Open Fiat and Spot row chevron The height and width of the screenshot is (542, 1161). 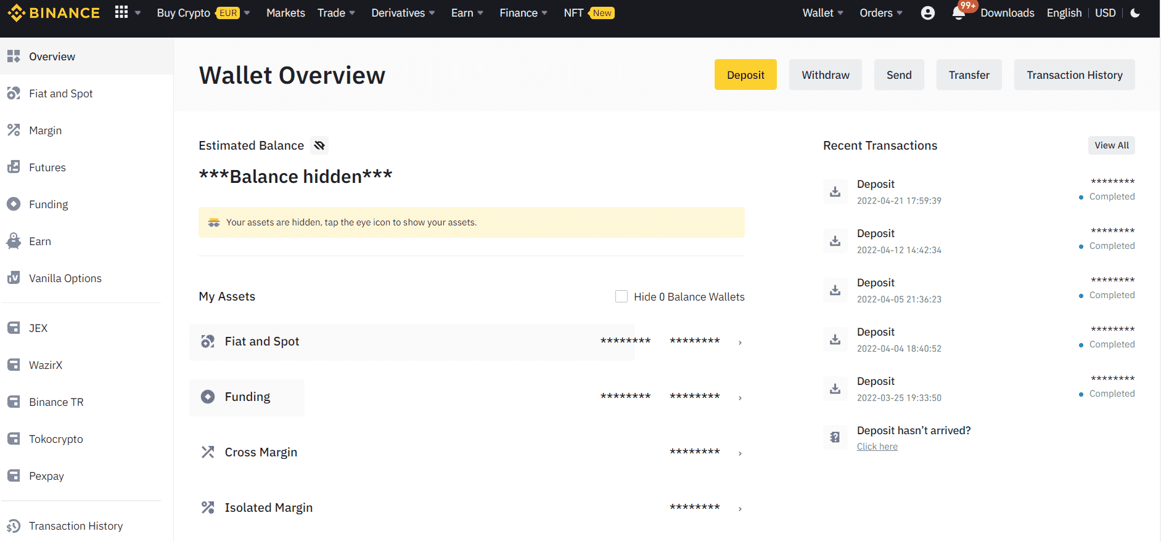pyautogui.click(x=740, y=342)
